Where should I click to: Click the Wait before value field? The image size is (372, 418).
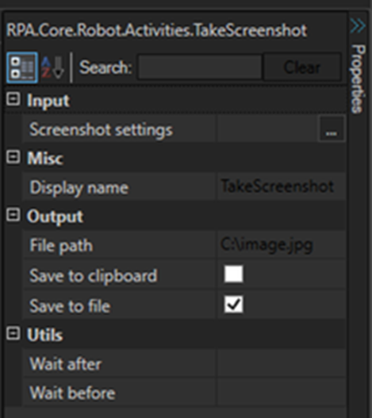pos(282,392)
